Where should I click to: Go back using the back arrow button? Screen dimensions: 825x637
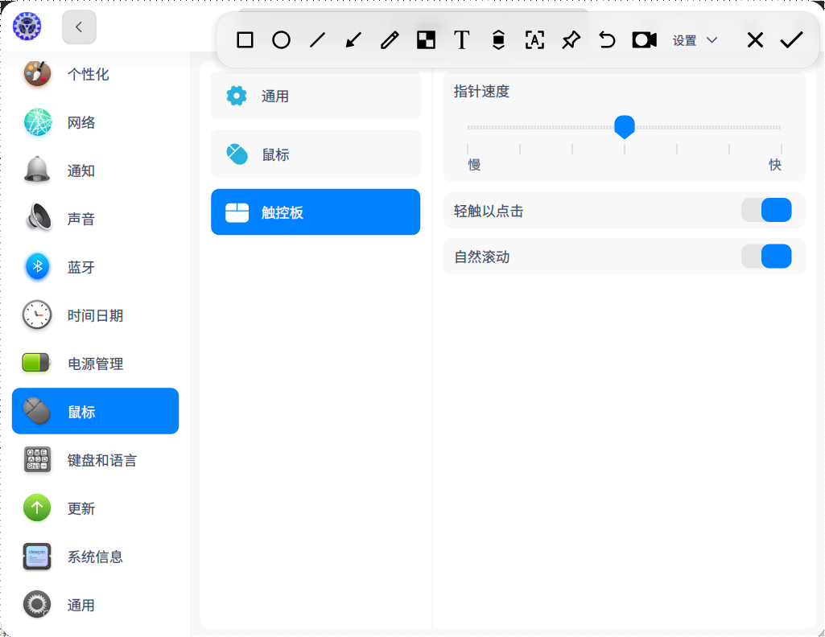click(79, 27)
